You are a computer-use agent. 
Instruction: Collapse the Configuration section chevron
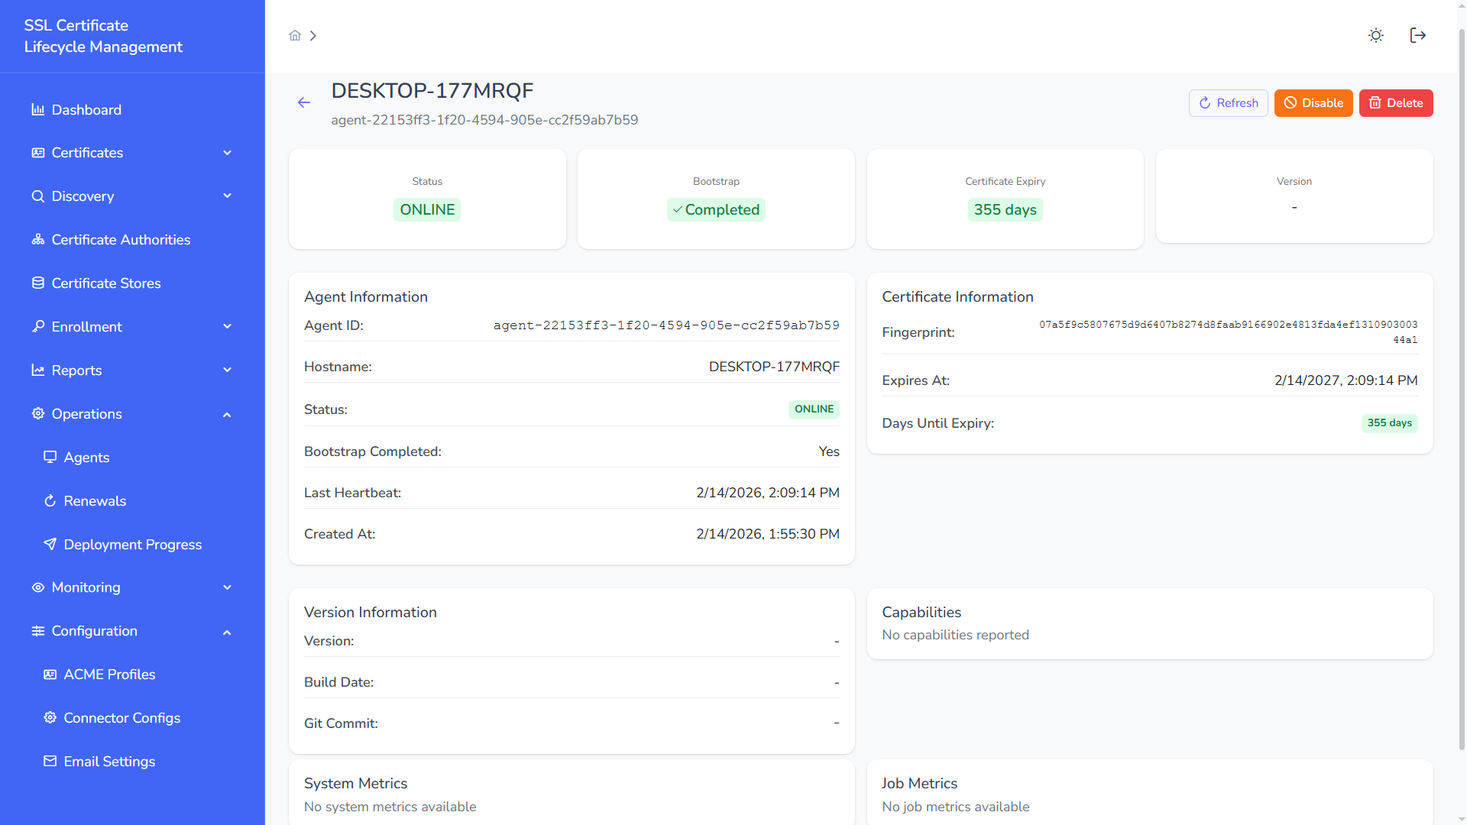click(227, 632)
